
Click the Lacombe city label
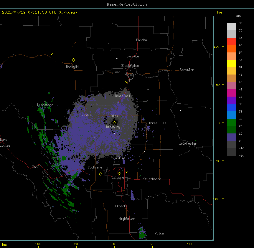point(133,56)
